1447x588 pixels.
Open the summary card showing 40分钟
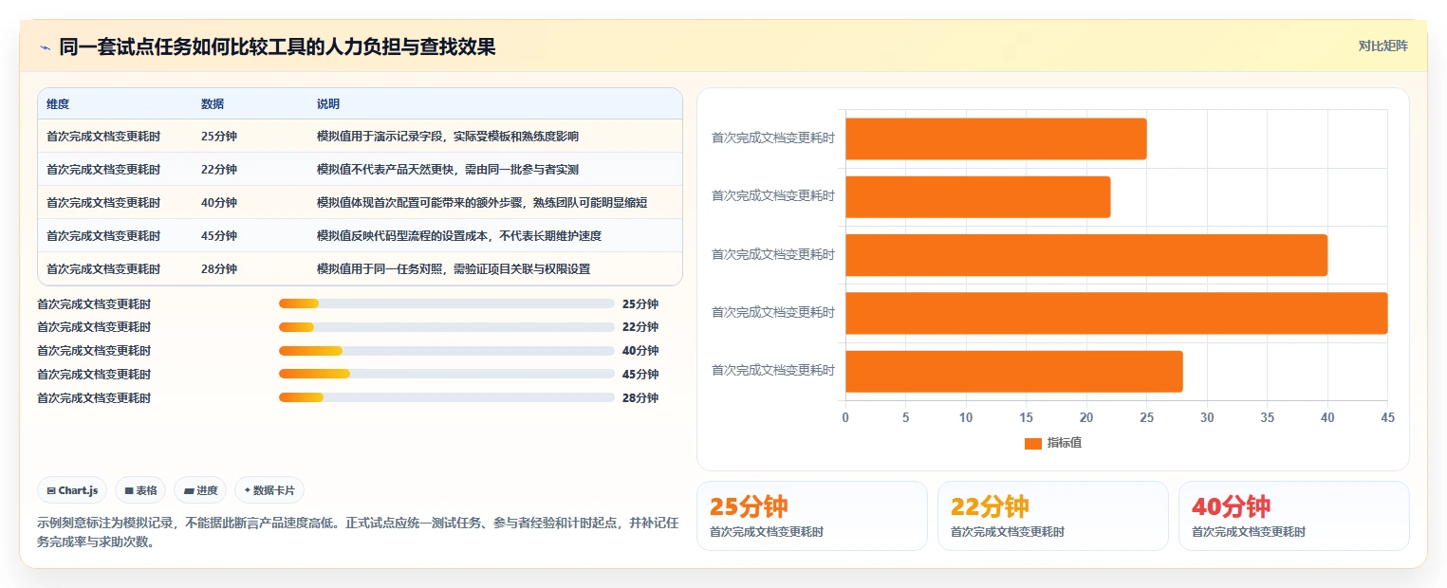(x=1293, y=516)
